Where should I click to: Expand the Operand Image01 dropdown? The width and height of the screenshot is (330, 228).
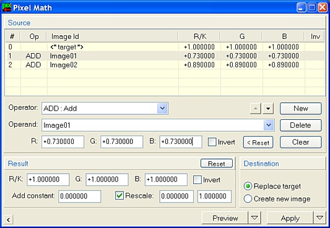269,125
